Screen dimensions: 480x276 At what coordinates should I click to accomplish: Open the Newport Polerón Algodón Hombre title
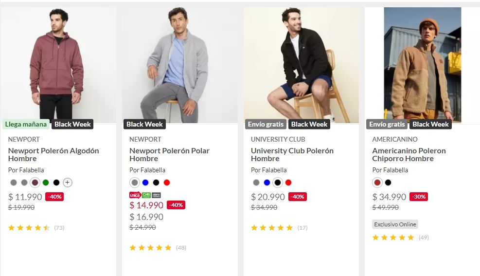pyautogui.click(x=53, y=154)
